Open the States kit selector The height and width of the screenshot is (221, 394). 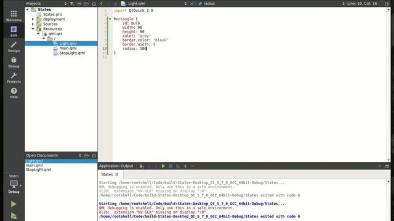14,184
